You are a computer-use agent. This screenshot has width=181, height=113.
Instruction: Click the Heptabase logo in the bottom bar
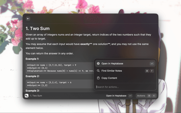(26, 96)
